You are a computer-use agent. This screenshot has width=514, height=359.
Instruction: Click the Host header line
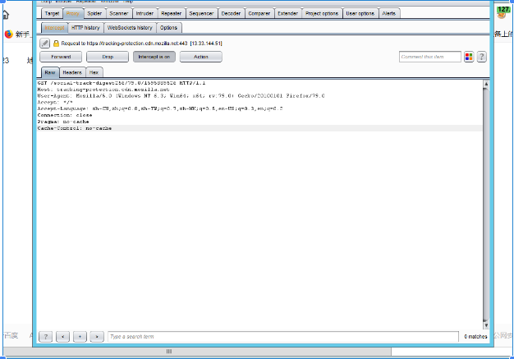point(103,90)
